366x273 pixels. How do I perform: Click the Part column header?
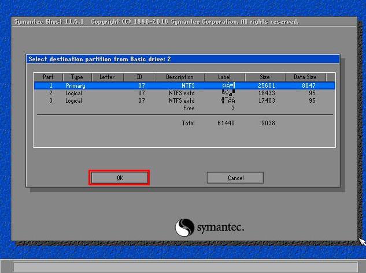point(48,77)
